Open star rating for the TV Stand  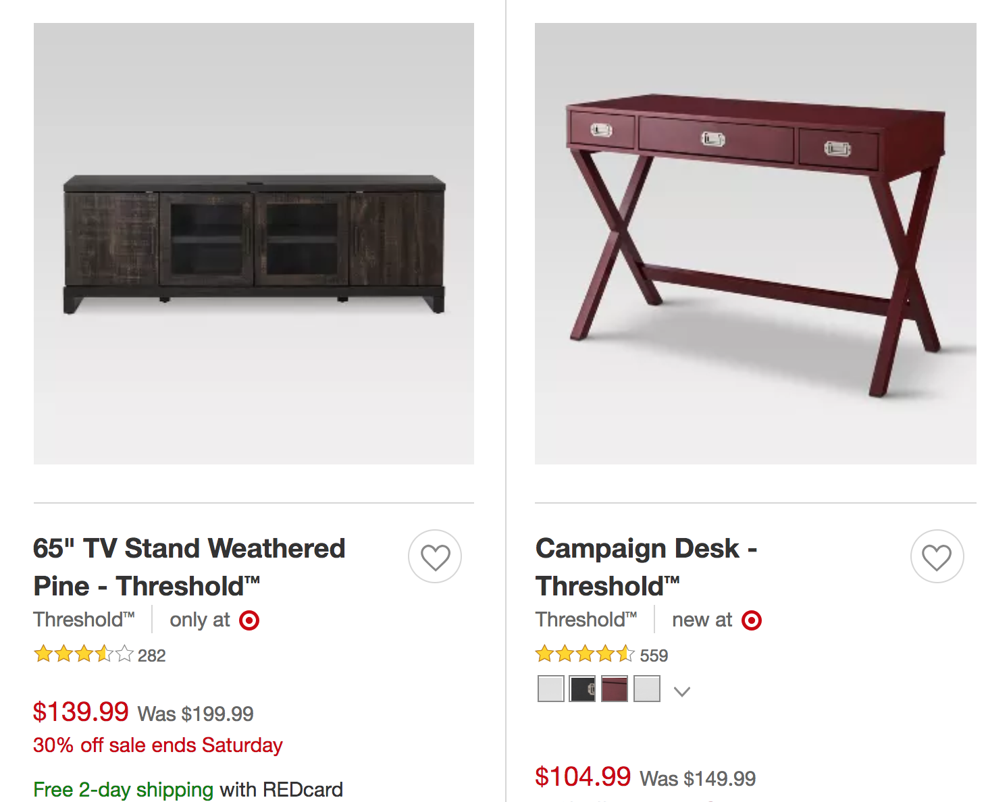tap(84, 654)
